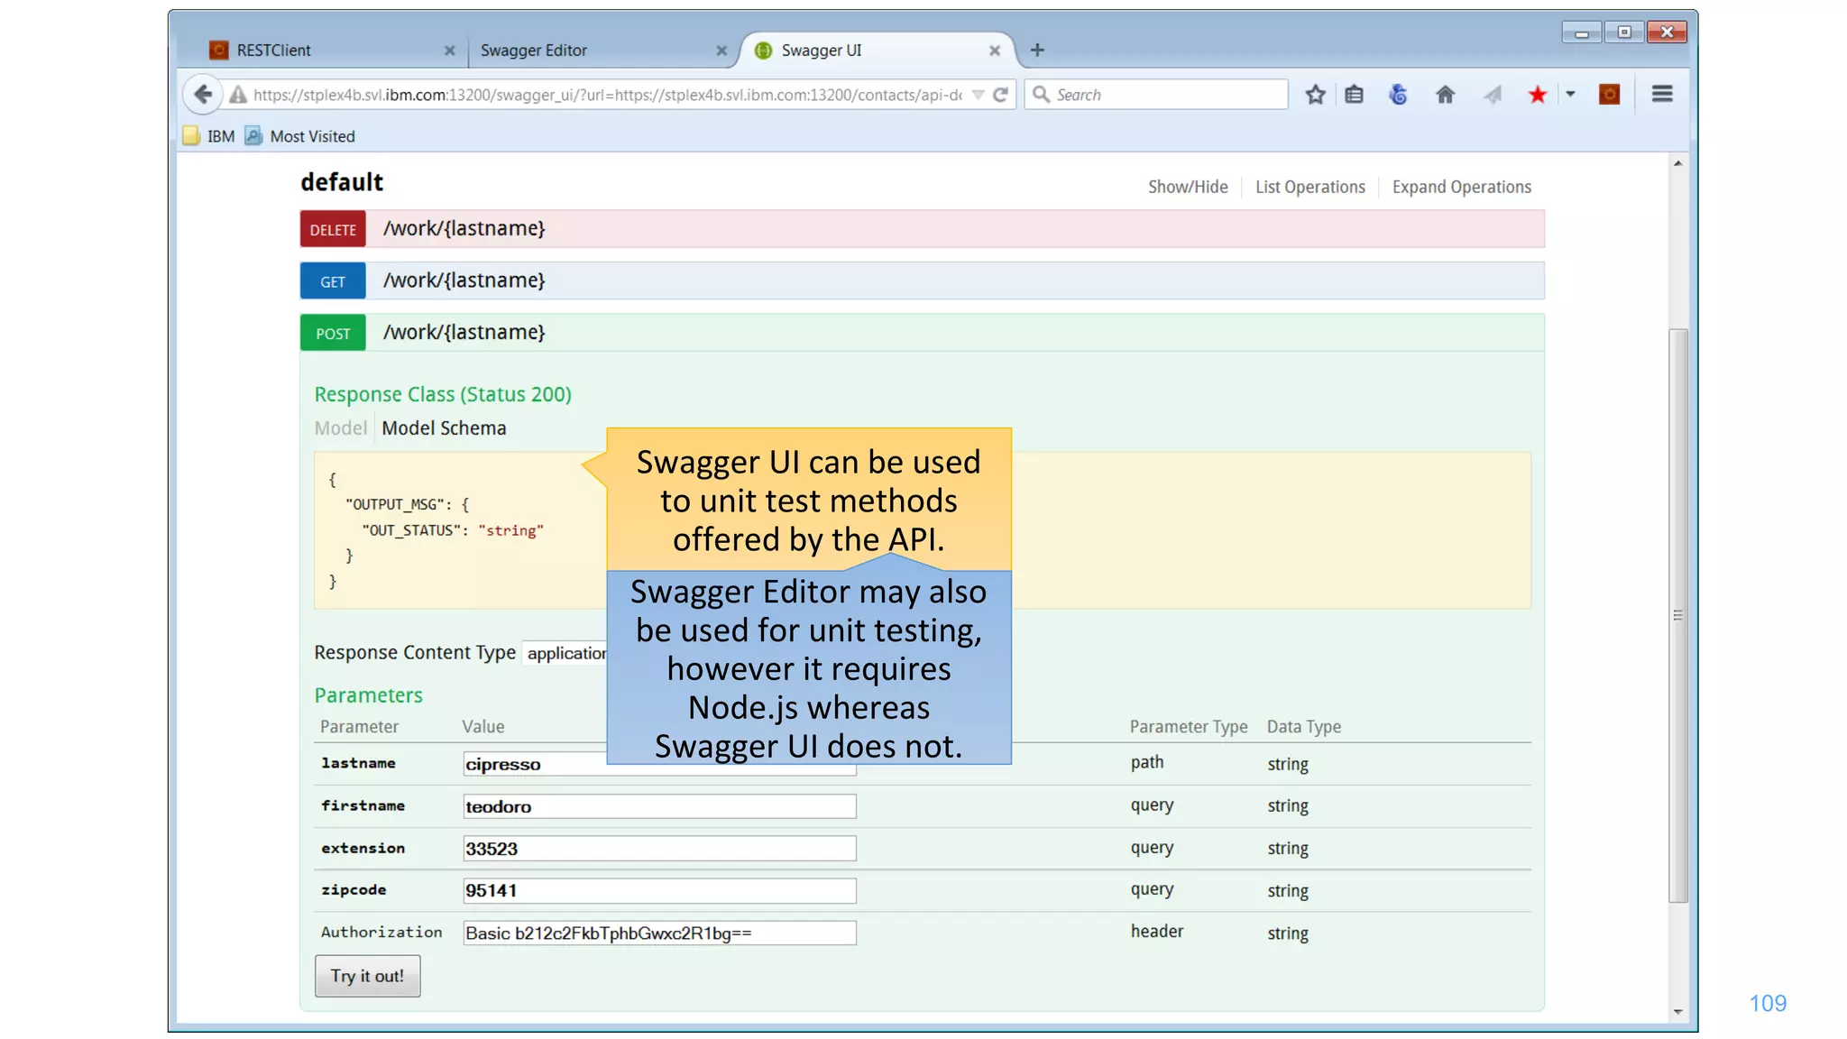Click the Response Class (Status 200) heading
The width and height of the screenshot is (1847, 1039).
[443, 394]
